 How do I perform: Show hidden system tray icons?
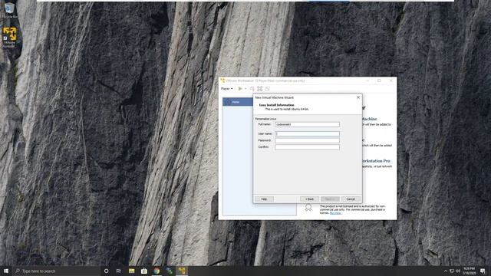(x=446, y=271)
